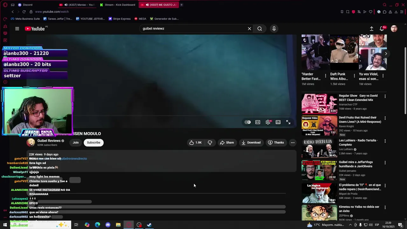Open options for 'Harder Better Fast' video

pos(325,76)
